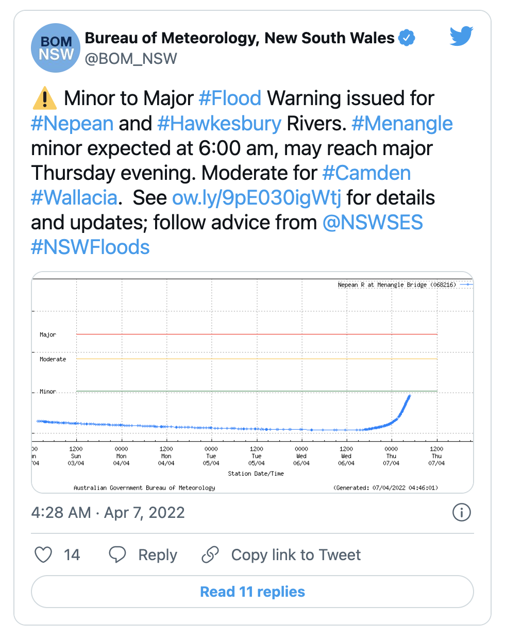Open the #Nepean hashtag
The image size is (505, 639).
[x=72, y=124]
